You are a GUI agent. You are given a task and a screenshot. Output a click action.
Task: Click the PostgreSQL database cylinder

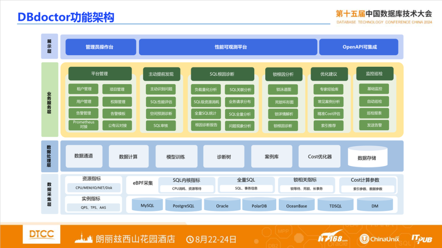pos(183,205)
